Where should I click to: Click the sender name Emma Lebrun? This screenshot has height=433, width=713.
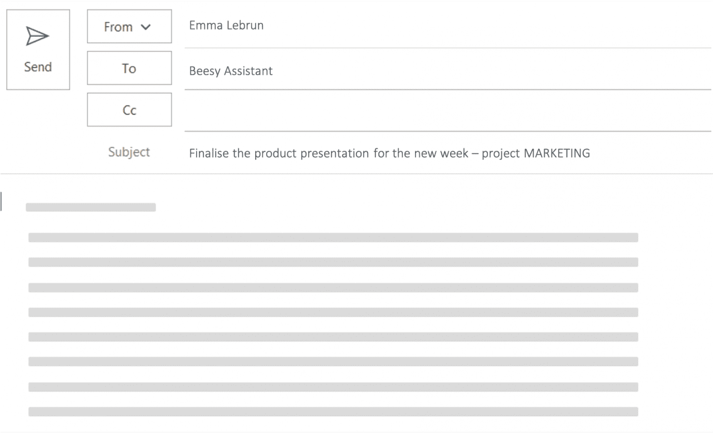226,25
